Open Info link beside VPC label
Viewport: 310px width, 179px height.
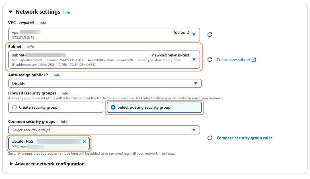click(43, 23)
